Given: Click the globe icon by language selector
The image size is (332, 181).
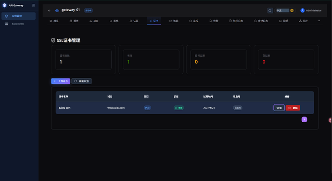Looking at the screenshot, I should (x=292, y=11).
